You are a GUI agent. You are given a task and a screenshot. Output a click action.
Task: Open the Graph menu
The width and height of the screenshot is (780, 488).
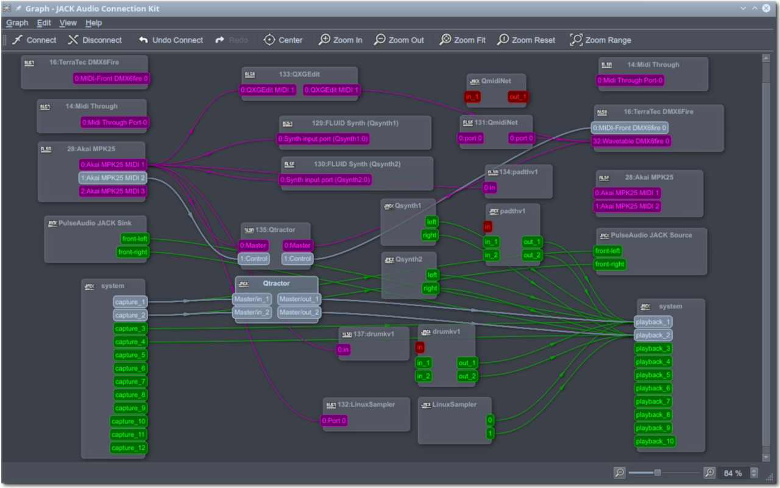click(x=17, y=23)
